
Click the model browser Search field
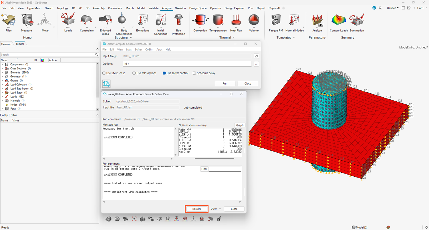[47, 55]
